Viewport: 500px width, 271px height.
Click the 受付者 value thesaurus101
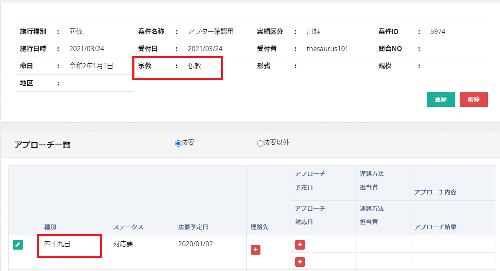point(327,49)
